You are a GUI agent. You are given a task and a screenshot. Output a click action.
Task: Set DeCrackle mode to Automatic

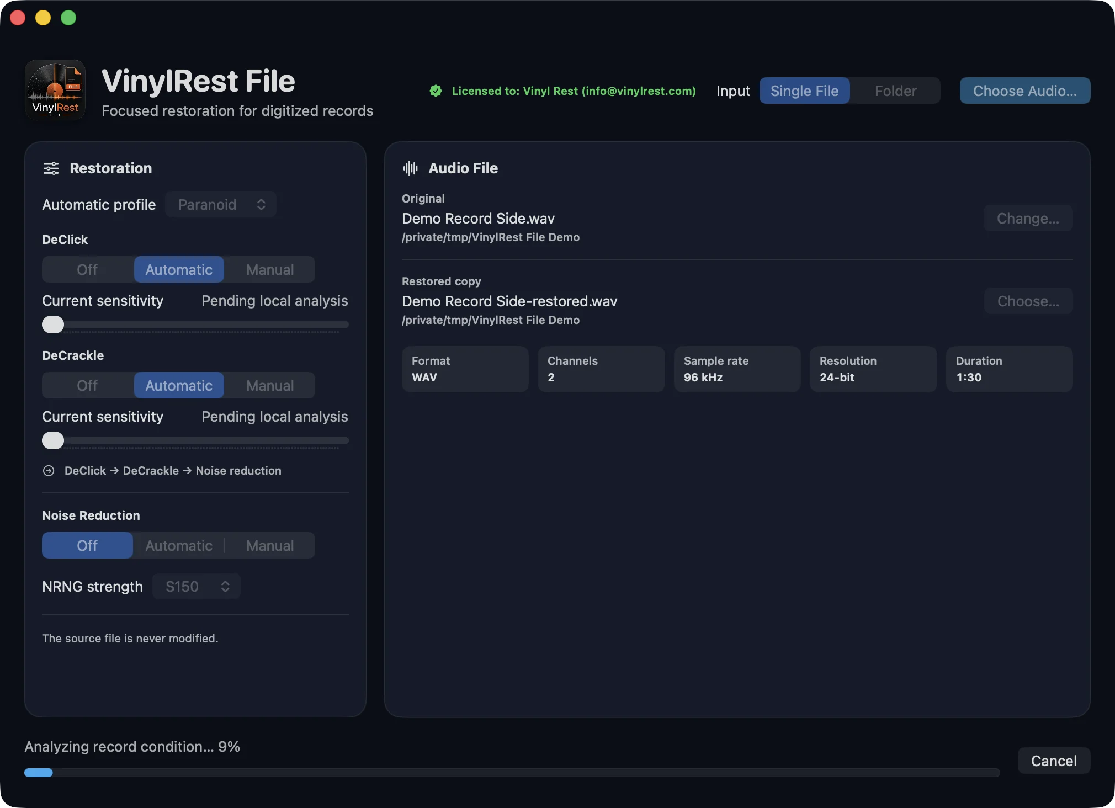point(179,385)
